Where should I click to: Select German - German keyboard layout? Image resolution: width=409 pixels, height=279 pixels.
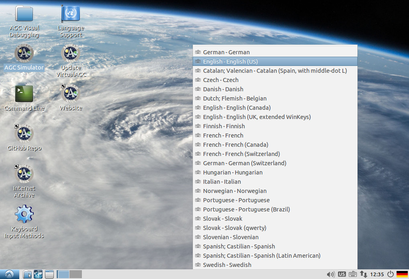tap(226, 52)
